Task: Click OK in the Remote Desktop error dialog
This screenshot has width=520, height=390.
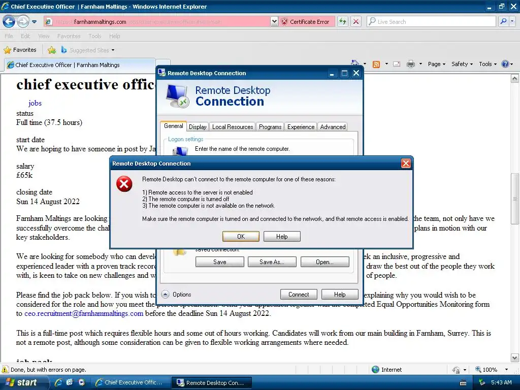Action: (241, 237)
